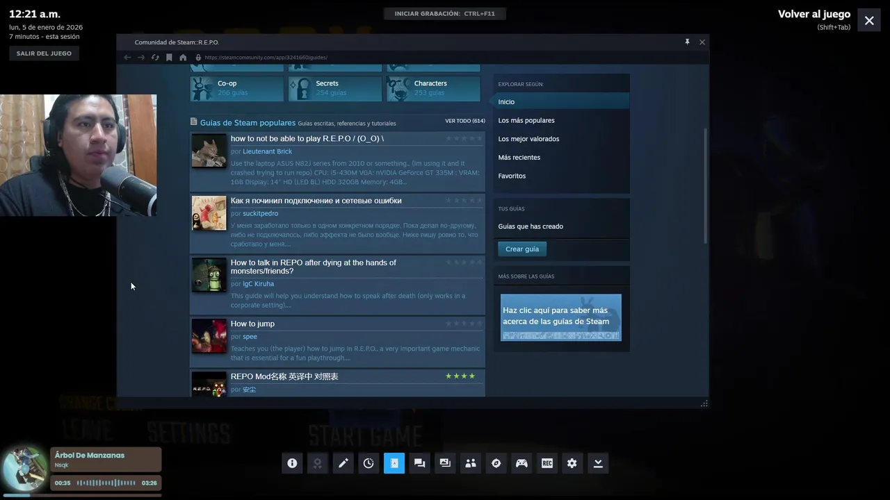Click VER TODO (614) link
The image size is (890, 500).
(465, 121)
